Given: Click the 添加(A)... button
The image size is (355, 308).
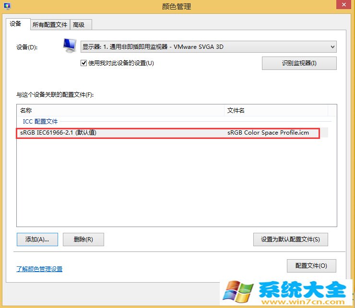Looking at the screenshot, I should (x=37, y=239).
